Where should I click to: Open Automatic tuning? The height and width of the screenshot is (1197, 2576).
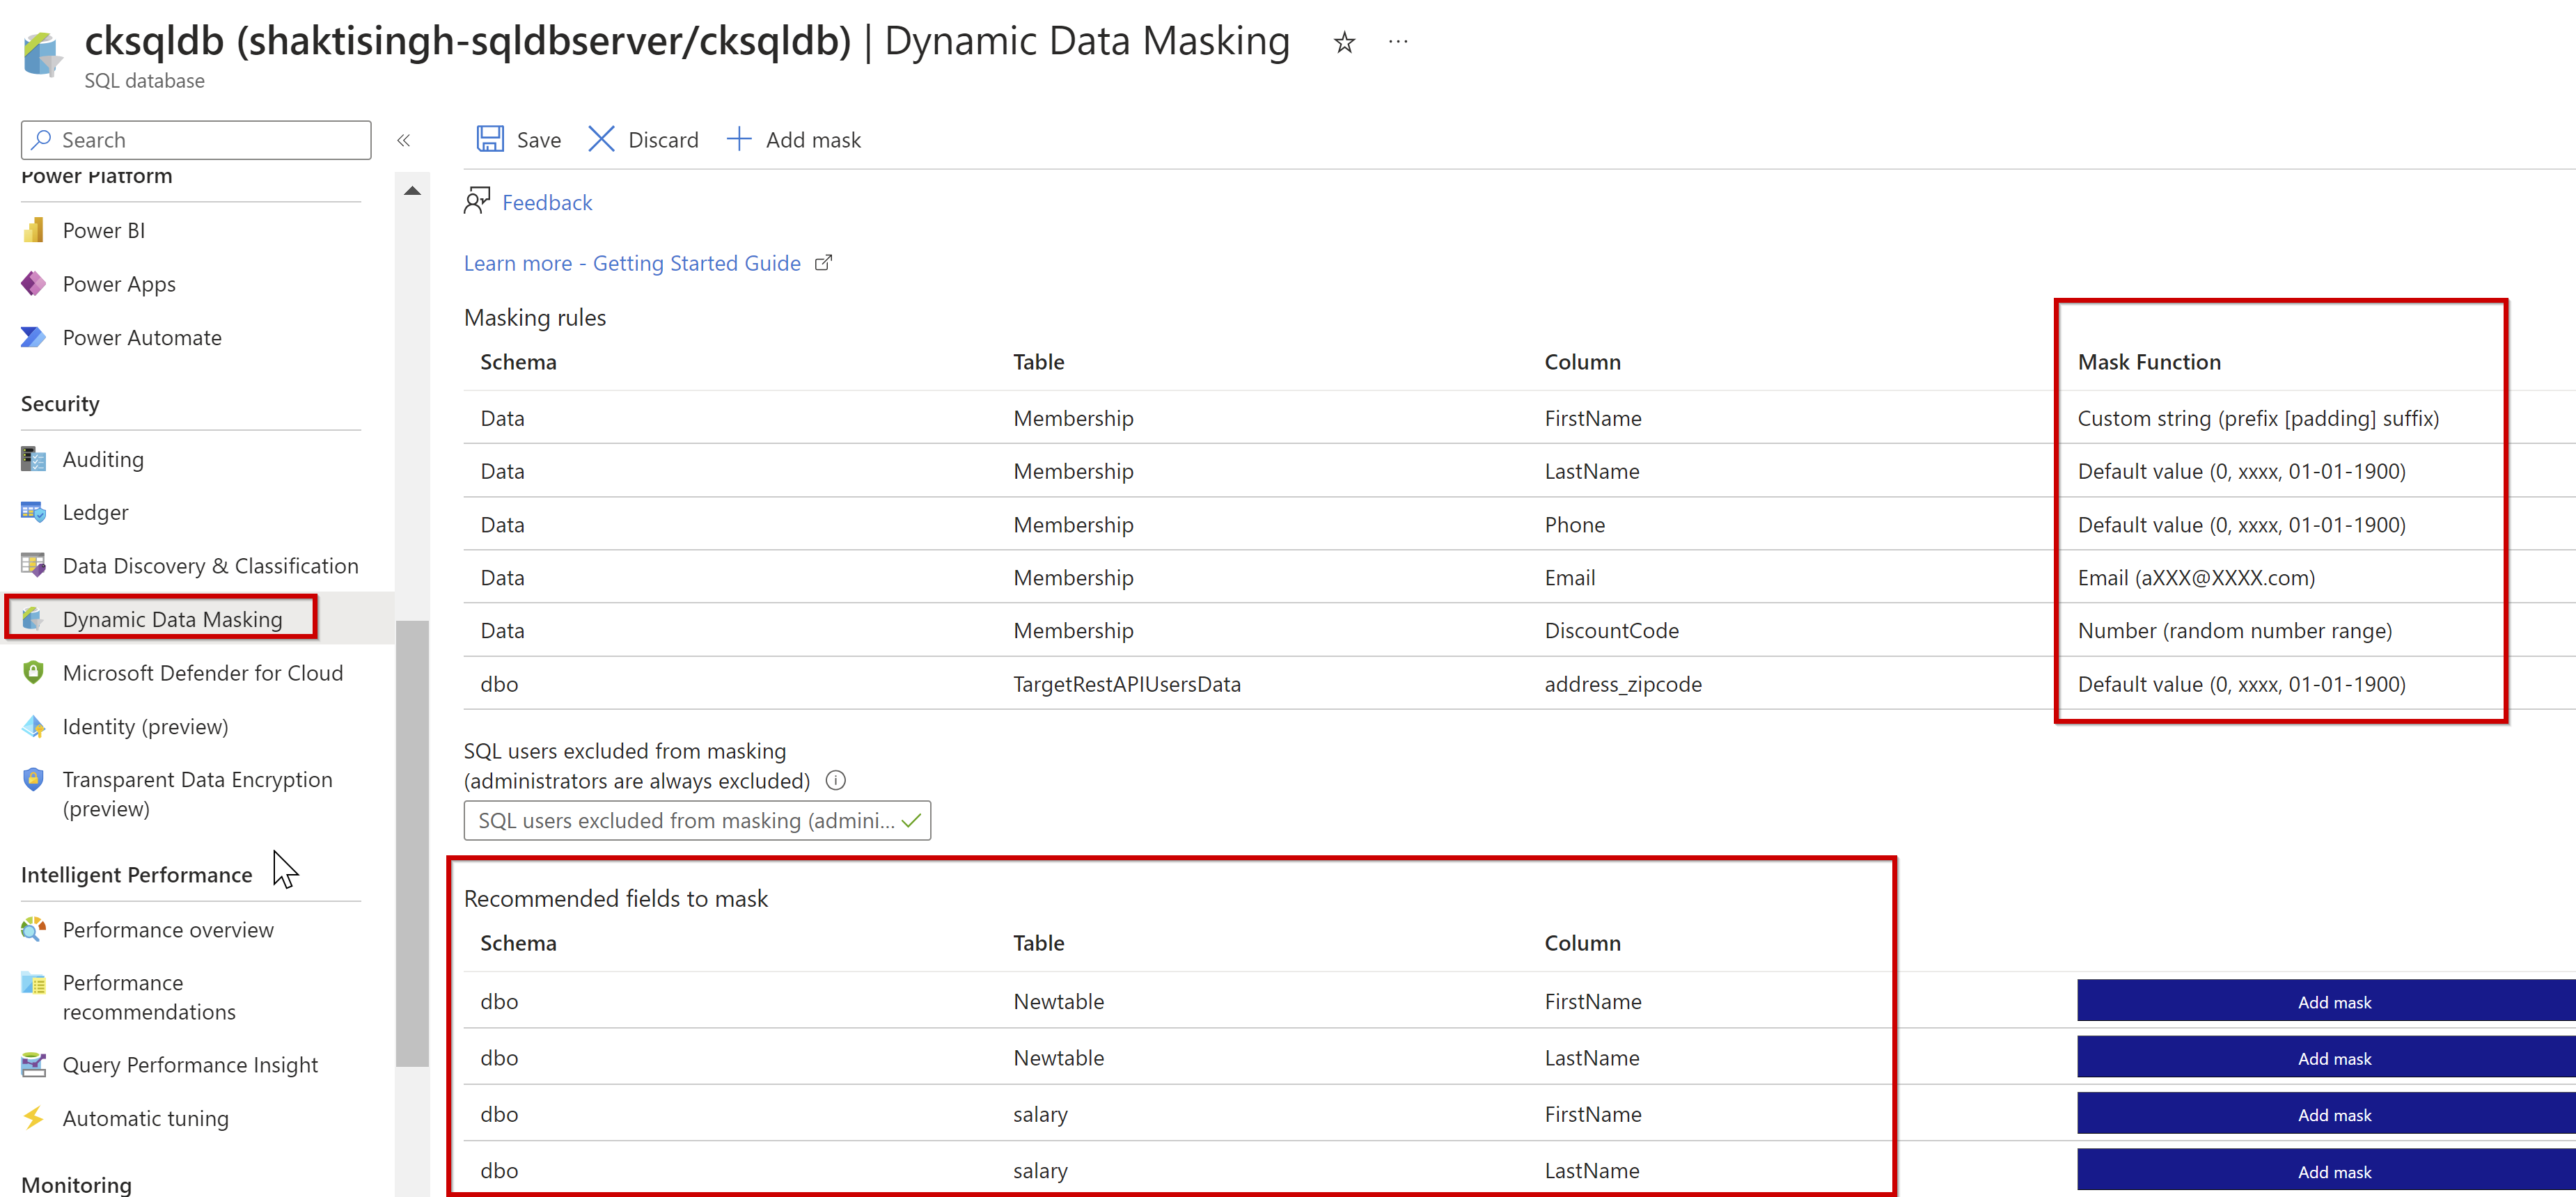click(146, 1117)
